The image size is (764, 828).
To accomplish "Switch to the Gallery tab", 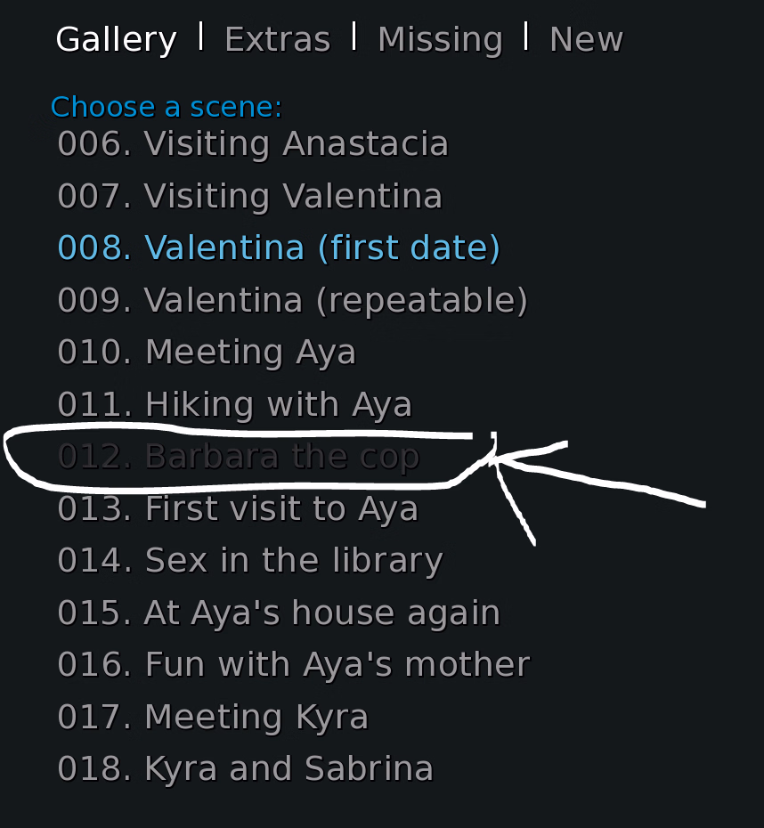I will pyautogui.click(x=116, y=40).
